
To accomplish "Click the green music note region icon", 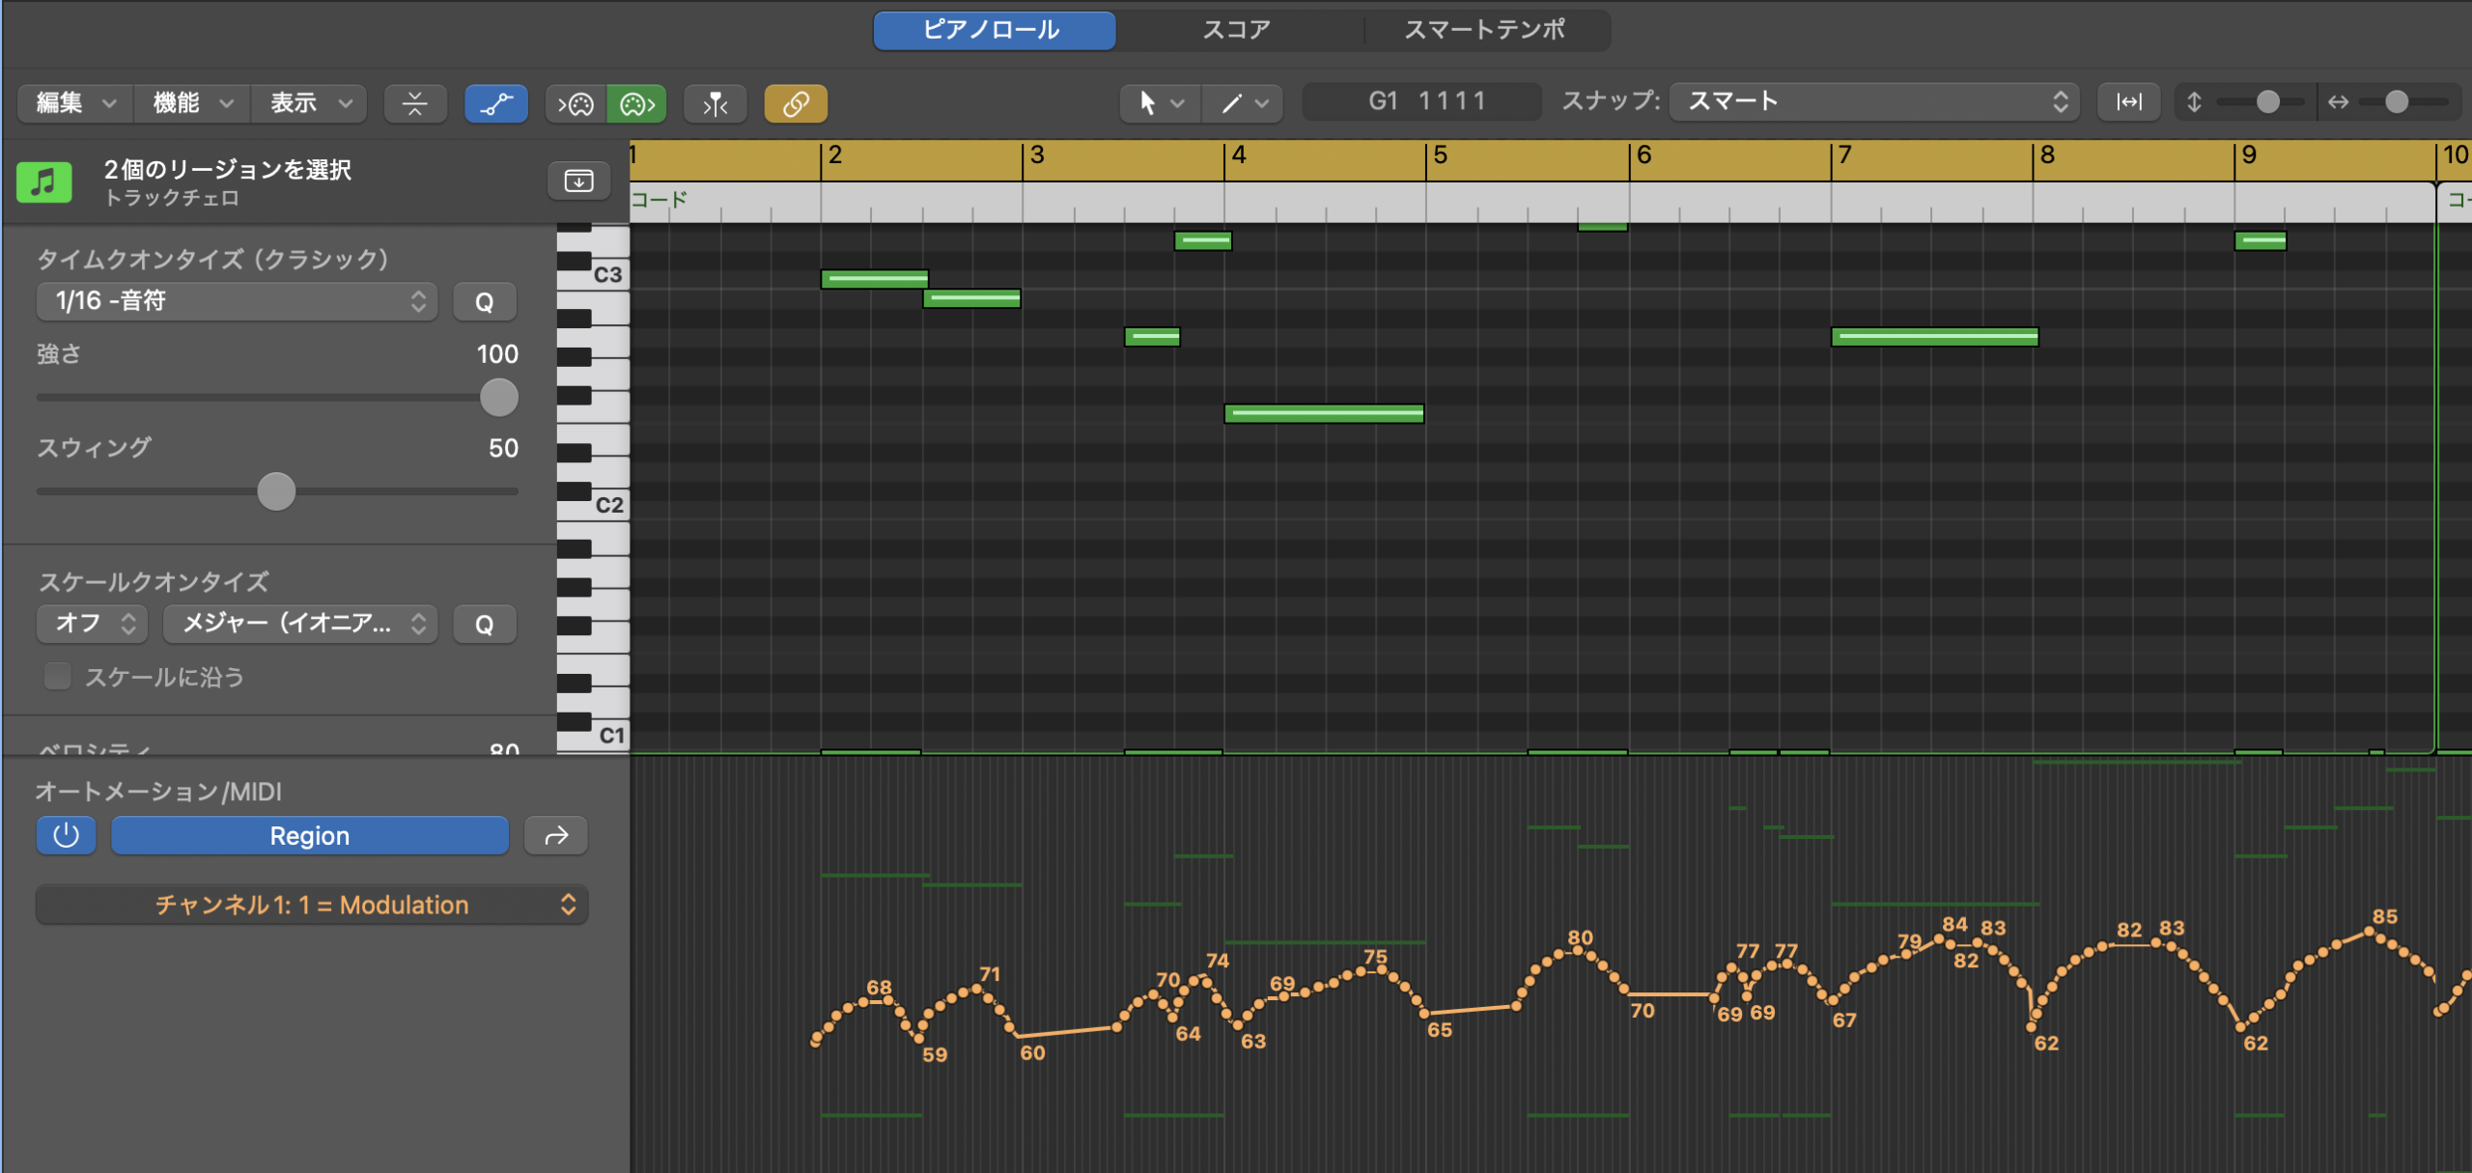I will 44,182.
